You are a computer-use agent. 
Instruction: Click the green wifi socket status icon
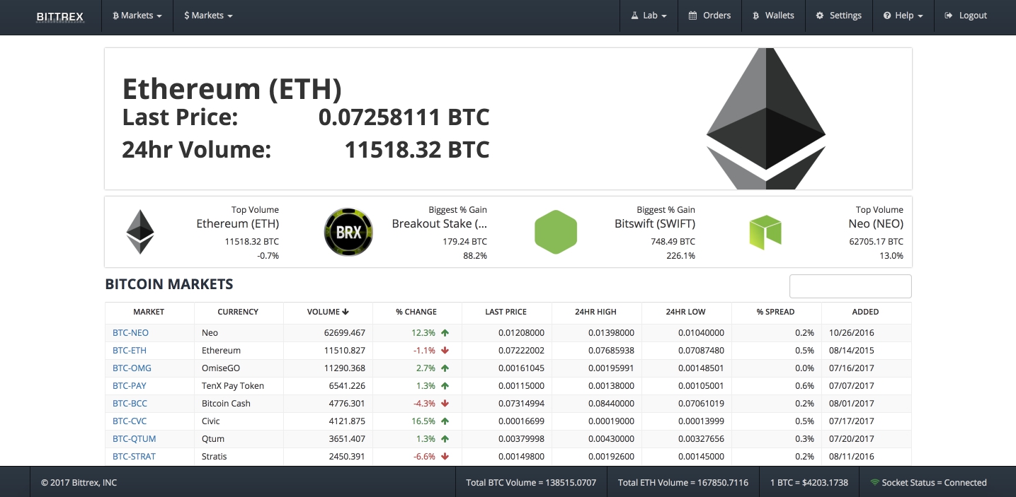click(x=875, y=482)
